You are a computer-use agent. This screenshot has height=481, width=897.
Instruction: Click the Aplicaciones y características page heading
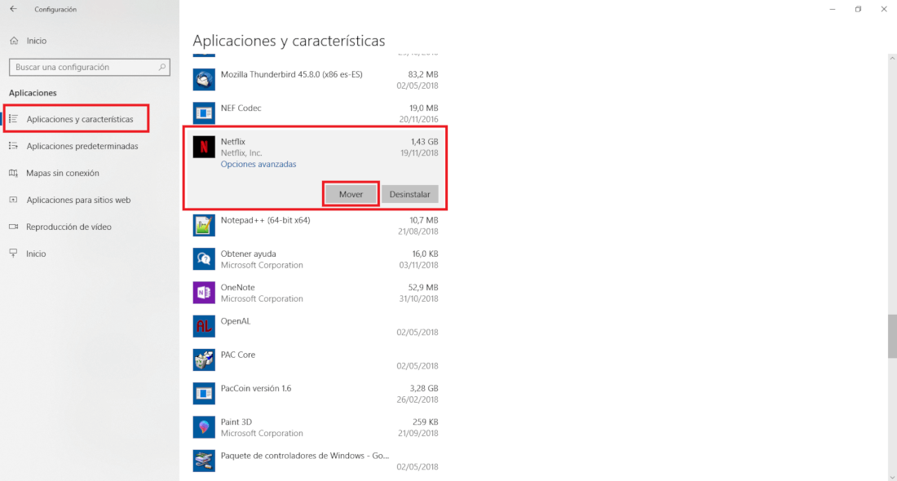[x=289, y=41]
